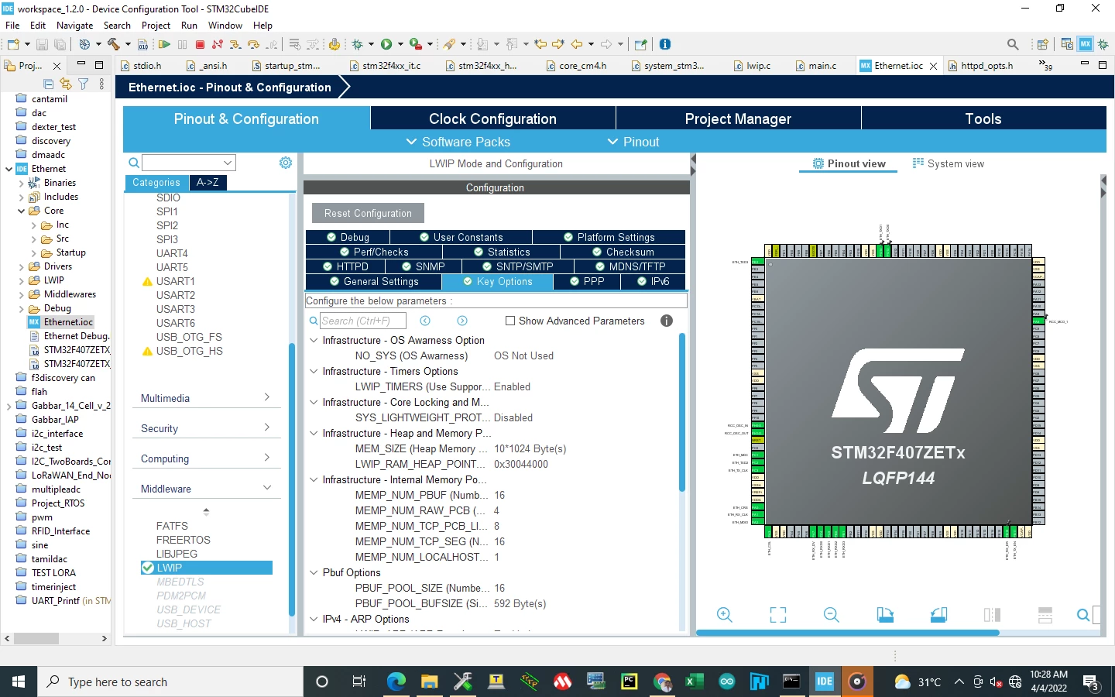
Task: Click the parameter list vertical scrollbar
Action: coord(682,412)
